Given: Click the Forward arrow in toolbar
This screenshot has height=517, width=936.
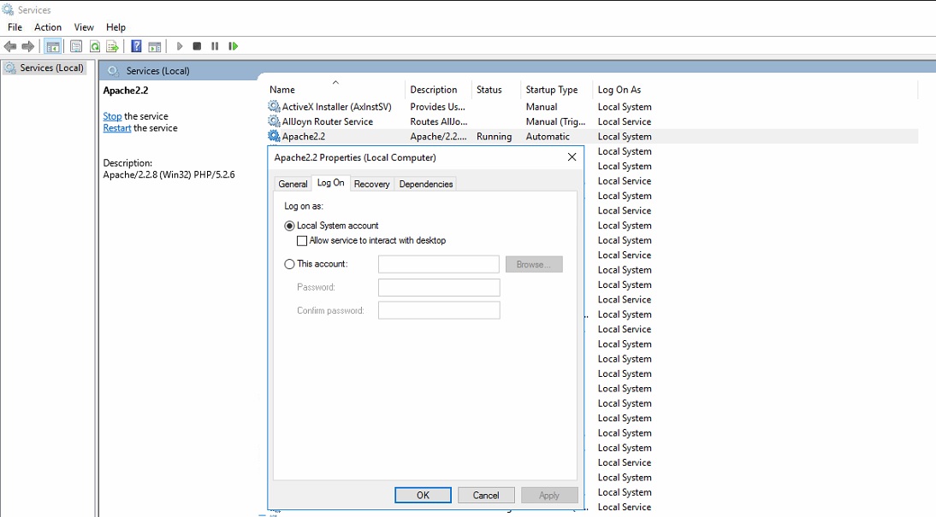Looking at the screenshot, I should pos(27,46).
